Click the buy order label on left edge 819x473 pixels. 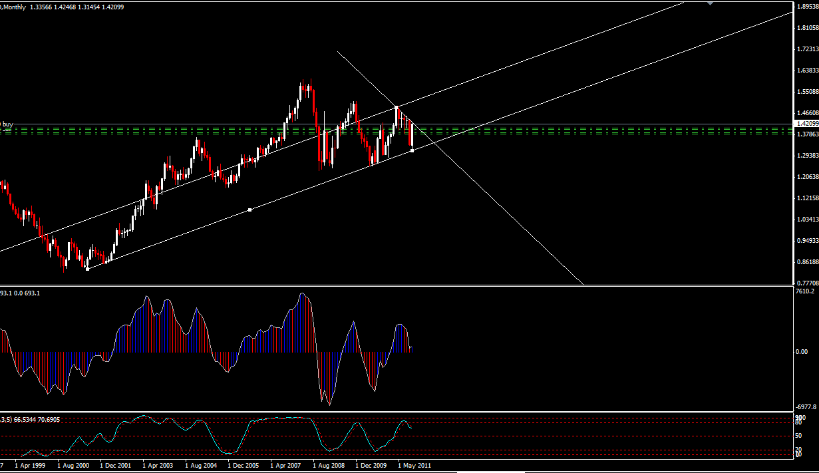(7, 124)
